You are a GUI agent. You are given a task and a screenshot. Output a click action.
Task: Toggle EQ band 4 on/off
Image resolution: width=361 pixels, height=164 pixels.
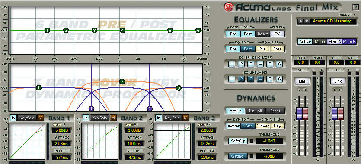(x=260, y=64)
